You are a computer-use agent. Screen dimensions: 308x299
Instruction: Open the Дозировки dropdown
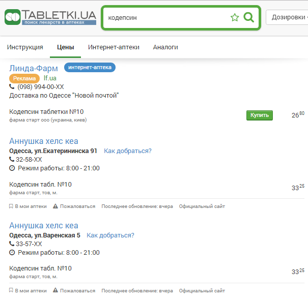pos(288,17)
